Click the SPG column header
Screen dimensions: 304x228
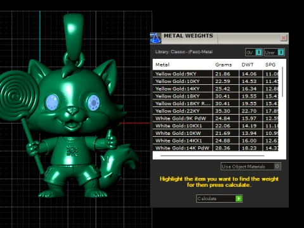point(270,65)
